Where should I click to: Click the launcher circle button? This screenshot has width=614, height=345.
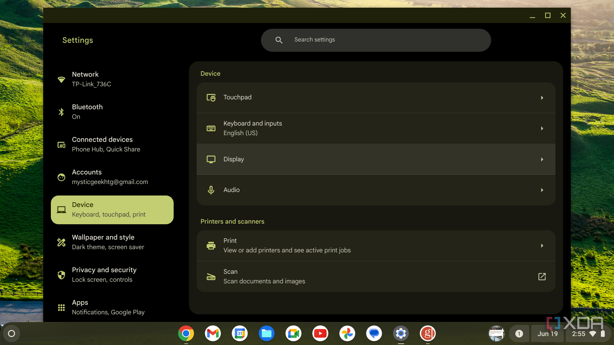[x=12, y=333]
